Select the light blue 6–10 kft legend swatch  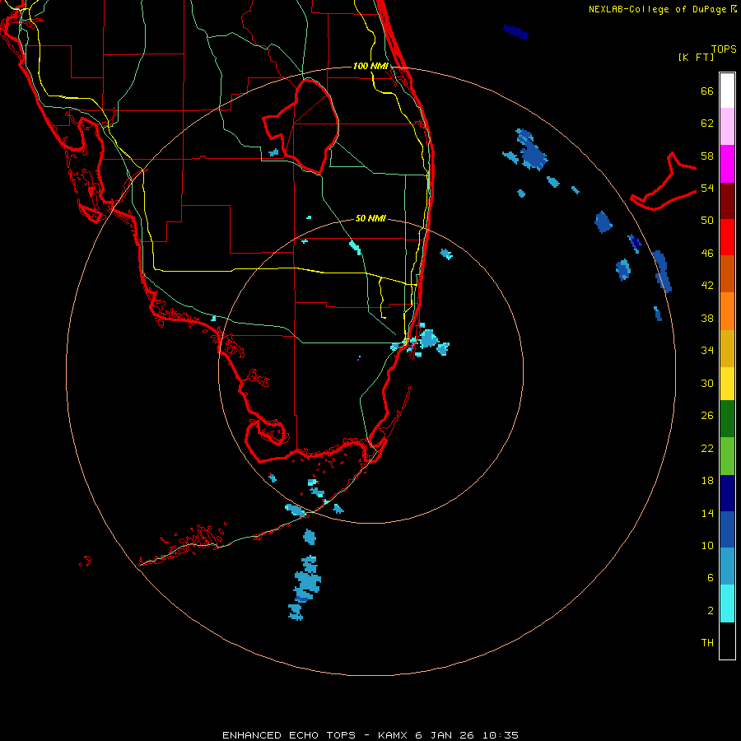[x=727, y=566]
